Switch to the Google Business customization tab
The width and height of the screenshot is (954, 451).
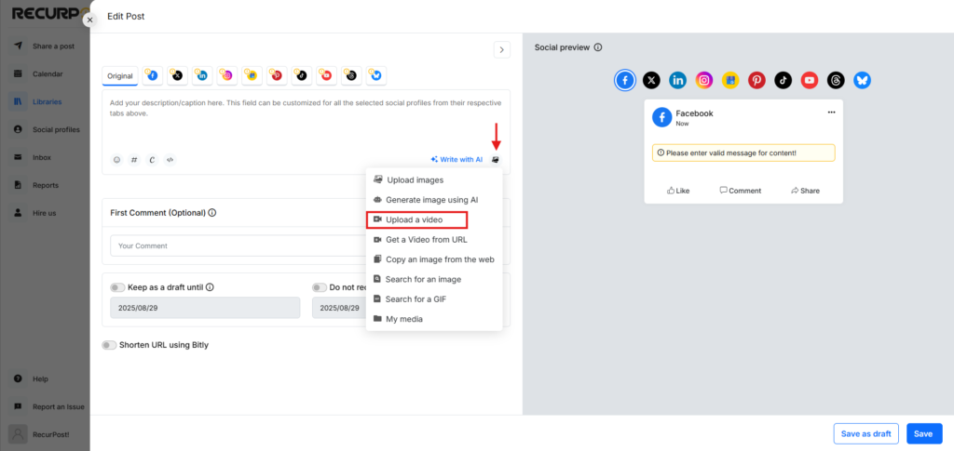click(252, 76)
